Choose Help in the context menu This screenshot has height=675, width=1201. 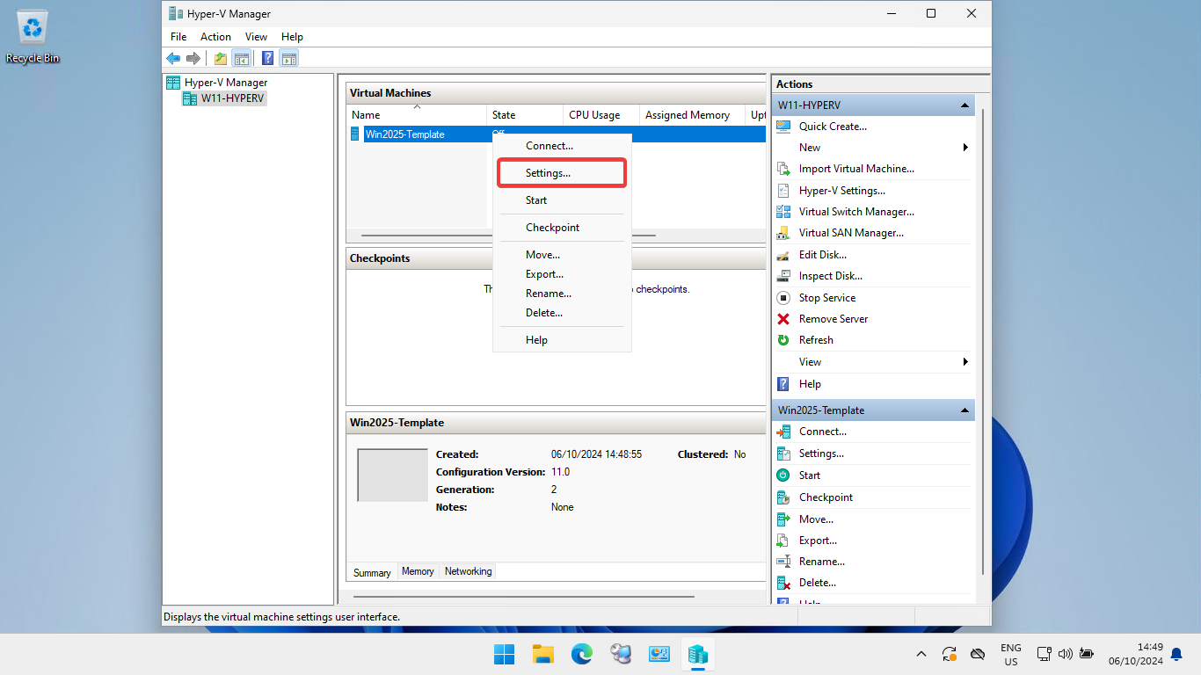click(x=562, y=340)
